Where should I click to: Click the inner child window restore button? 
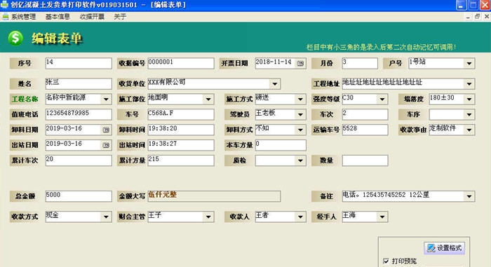point(477,17)
